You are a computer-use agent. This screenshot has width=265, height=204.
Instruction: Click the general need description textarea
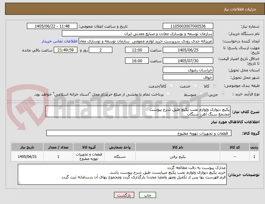pyautogui.click(x=138, y=111)
